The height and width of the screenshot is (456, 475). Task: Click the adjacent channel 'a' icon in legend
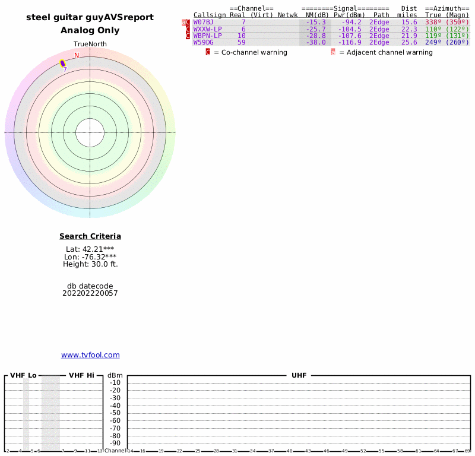coord(333,52)
